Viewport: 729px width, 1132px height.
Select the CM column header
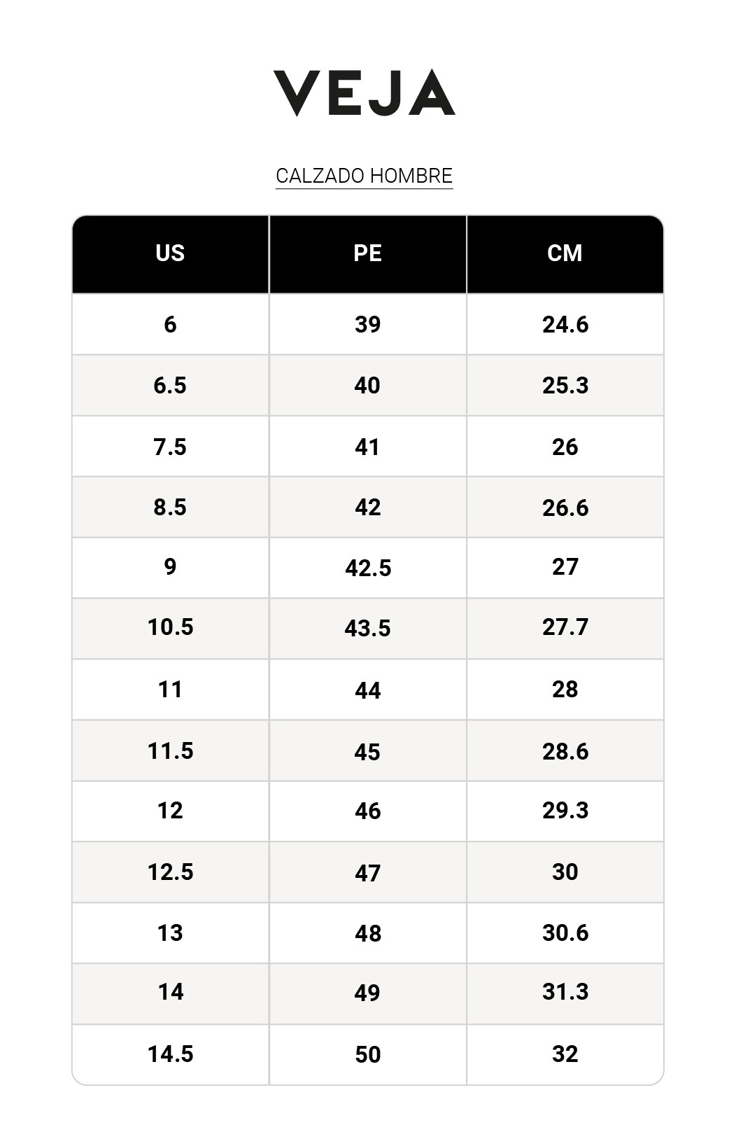(x=565, y=253)
